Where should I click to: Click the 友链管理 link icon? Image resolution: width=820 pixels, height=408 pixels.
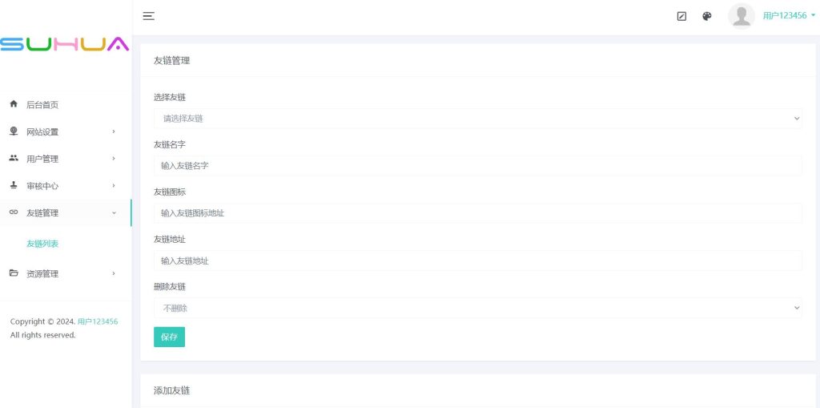pyautogui.click(x=14, y=212)
